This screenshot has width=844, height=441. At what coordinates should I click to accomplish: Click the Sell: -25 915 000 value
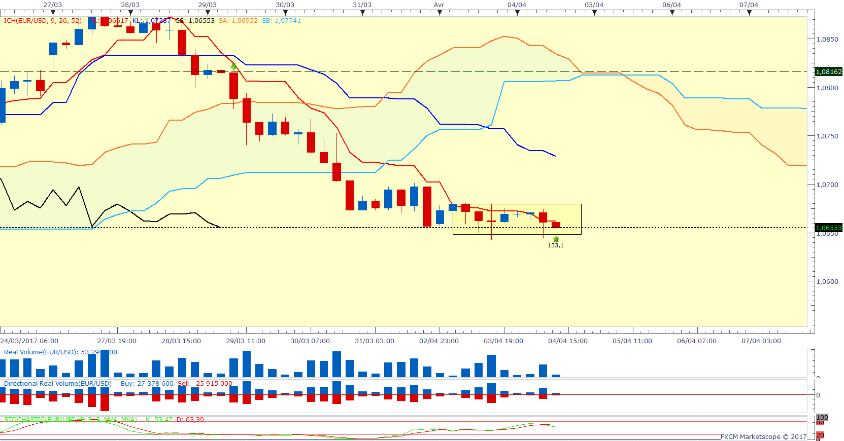pos(205,384)
